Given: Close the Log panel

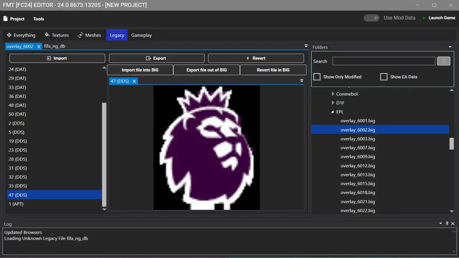Looking at the screenshot, I should pos(453,224).
